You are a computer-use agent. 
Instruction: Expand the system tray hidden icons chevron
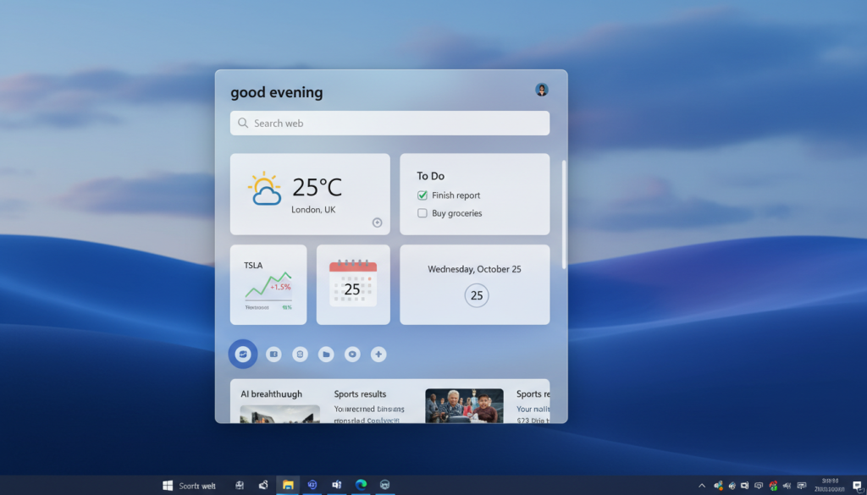701,486
